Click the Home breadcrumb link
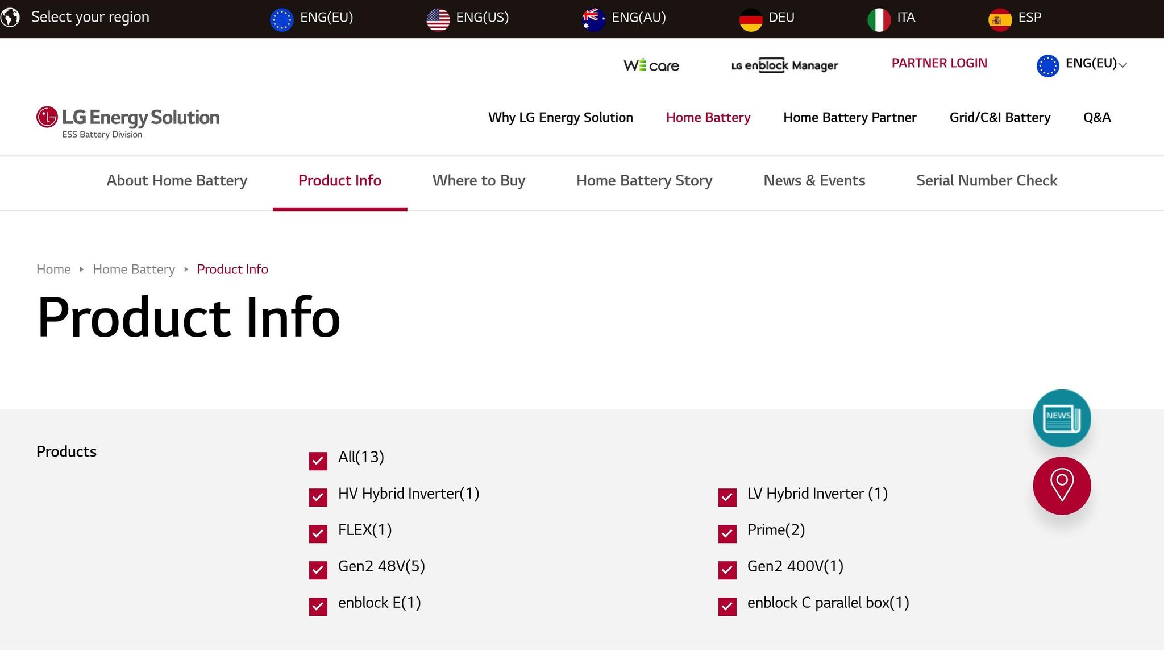This screenshot has height=655, width=1164. (x=53, y=270)
